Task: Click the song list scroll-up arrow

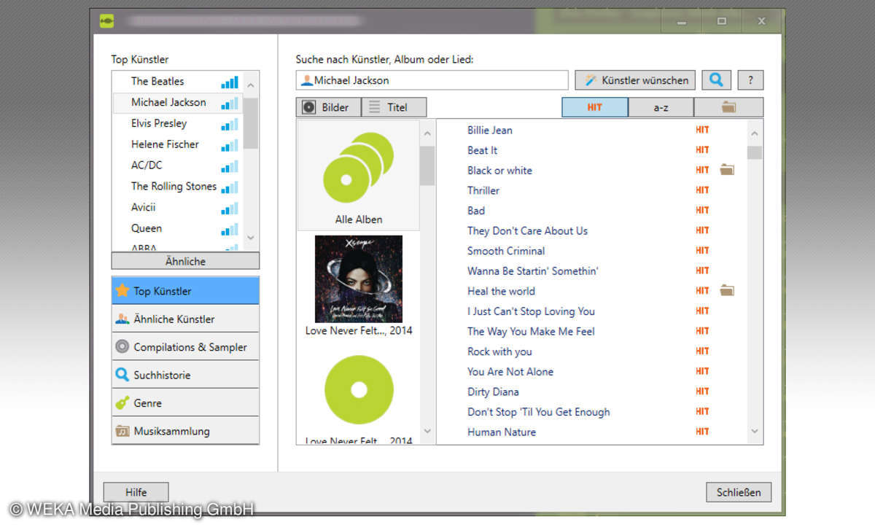Action: pyautogui.click(x=755, y=133)
